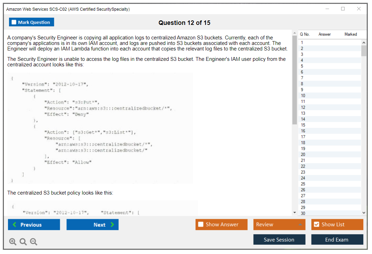372x254 pixels.
Task: Check the Mark Question checkbox
Action: pyautogui.click(x=14, y=22)
